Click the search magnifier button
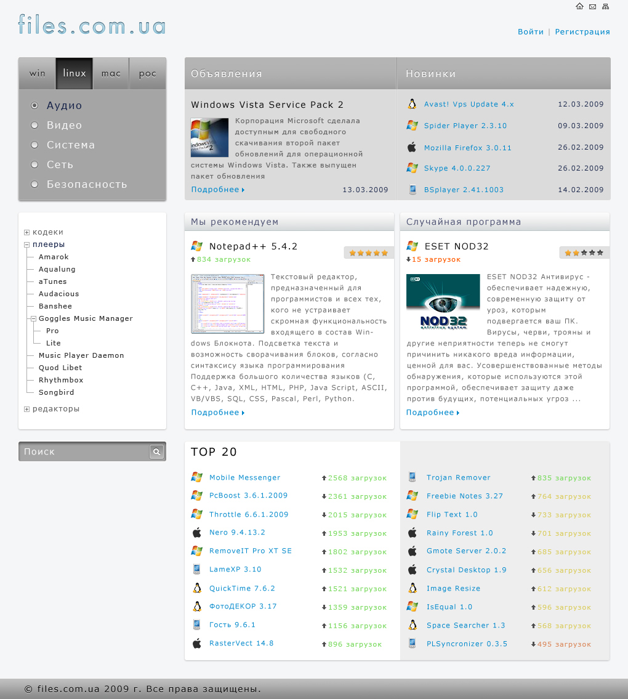Screen dimensions: 628x699 (157, 451)
